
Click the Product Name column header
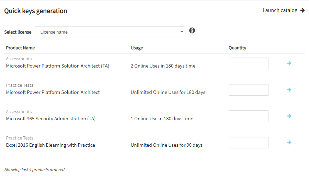(20, 48)
